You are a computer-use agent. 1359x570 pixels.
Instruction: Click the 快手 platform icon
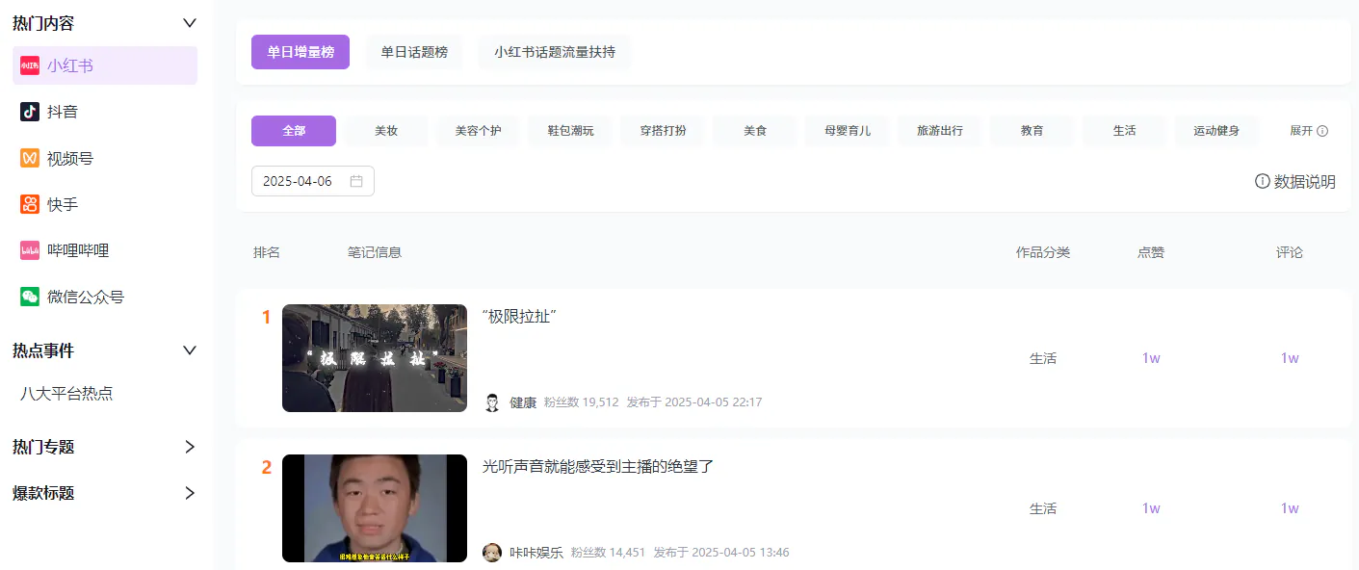click(28, 204)
